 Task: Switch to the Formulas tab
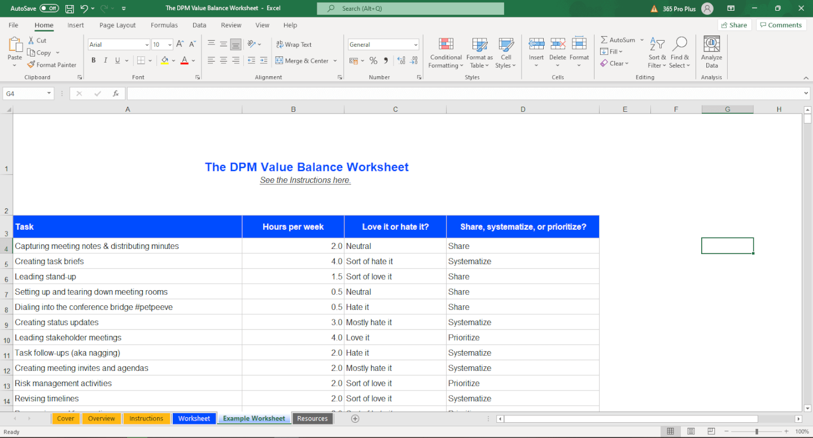click(164, 25)
